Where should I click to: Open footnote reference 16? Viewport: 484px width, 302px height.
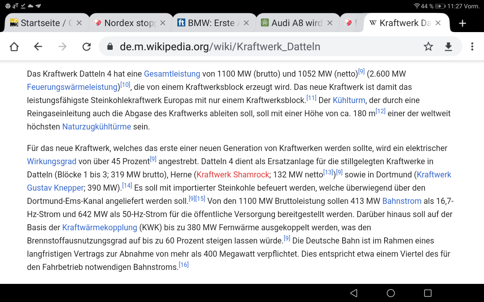click(x=184, y=265)
